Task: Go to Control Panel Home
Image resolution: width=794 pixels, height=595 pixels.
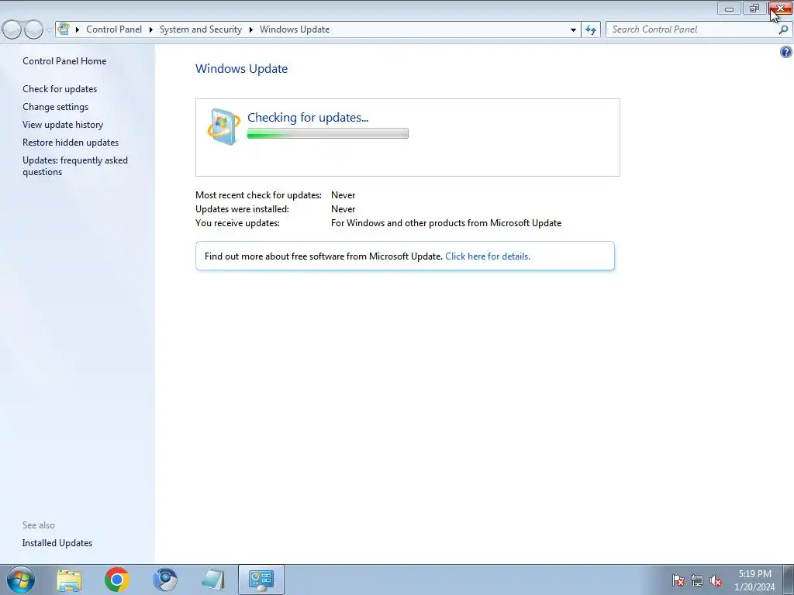Action: tap(64, 60)
